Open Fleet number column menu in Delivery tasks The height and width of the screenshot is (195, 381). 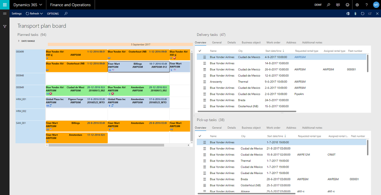pos(355,51)
